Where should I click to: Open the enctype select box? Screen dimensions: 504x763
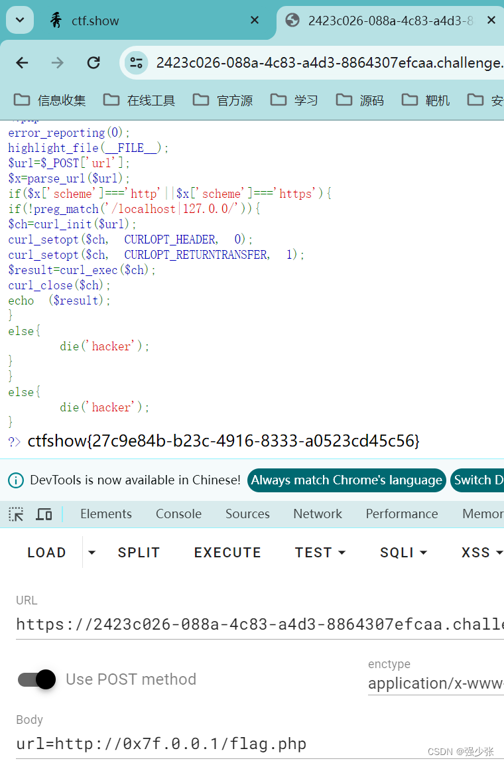pos(436,683)
